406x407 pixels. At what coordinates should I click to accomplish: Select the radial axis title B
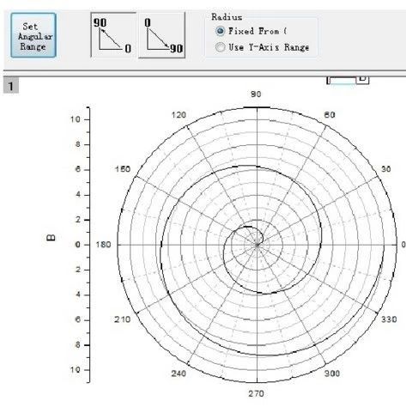tap(51, 238)
